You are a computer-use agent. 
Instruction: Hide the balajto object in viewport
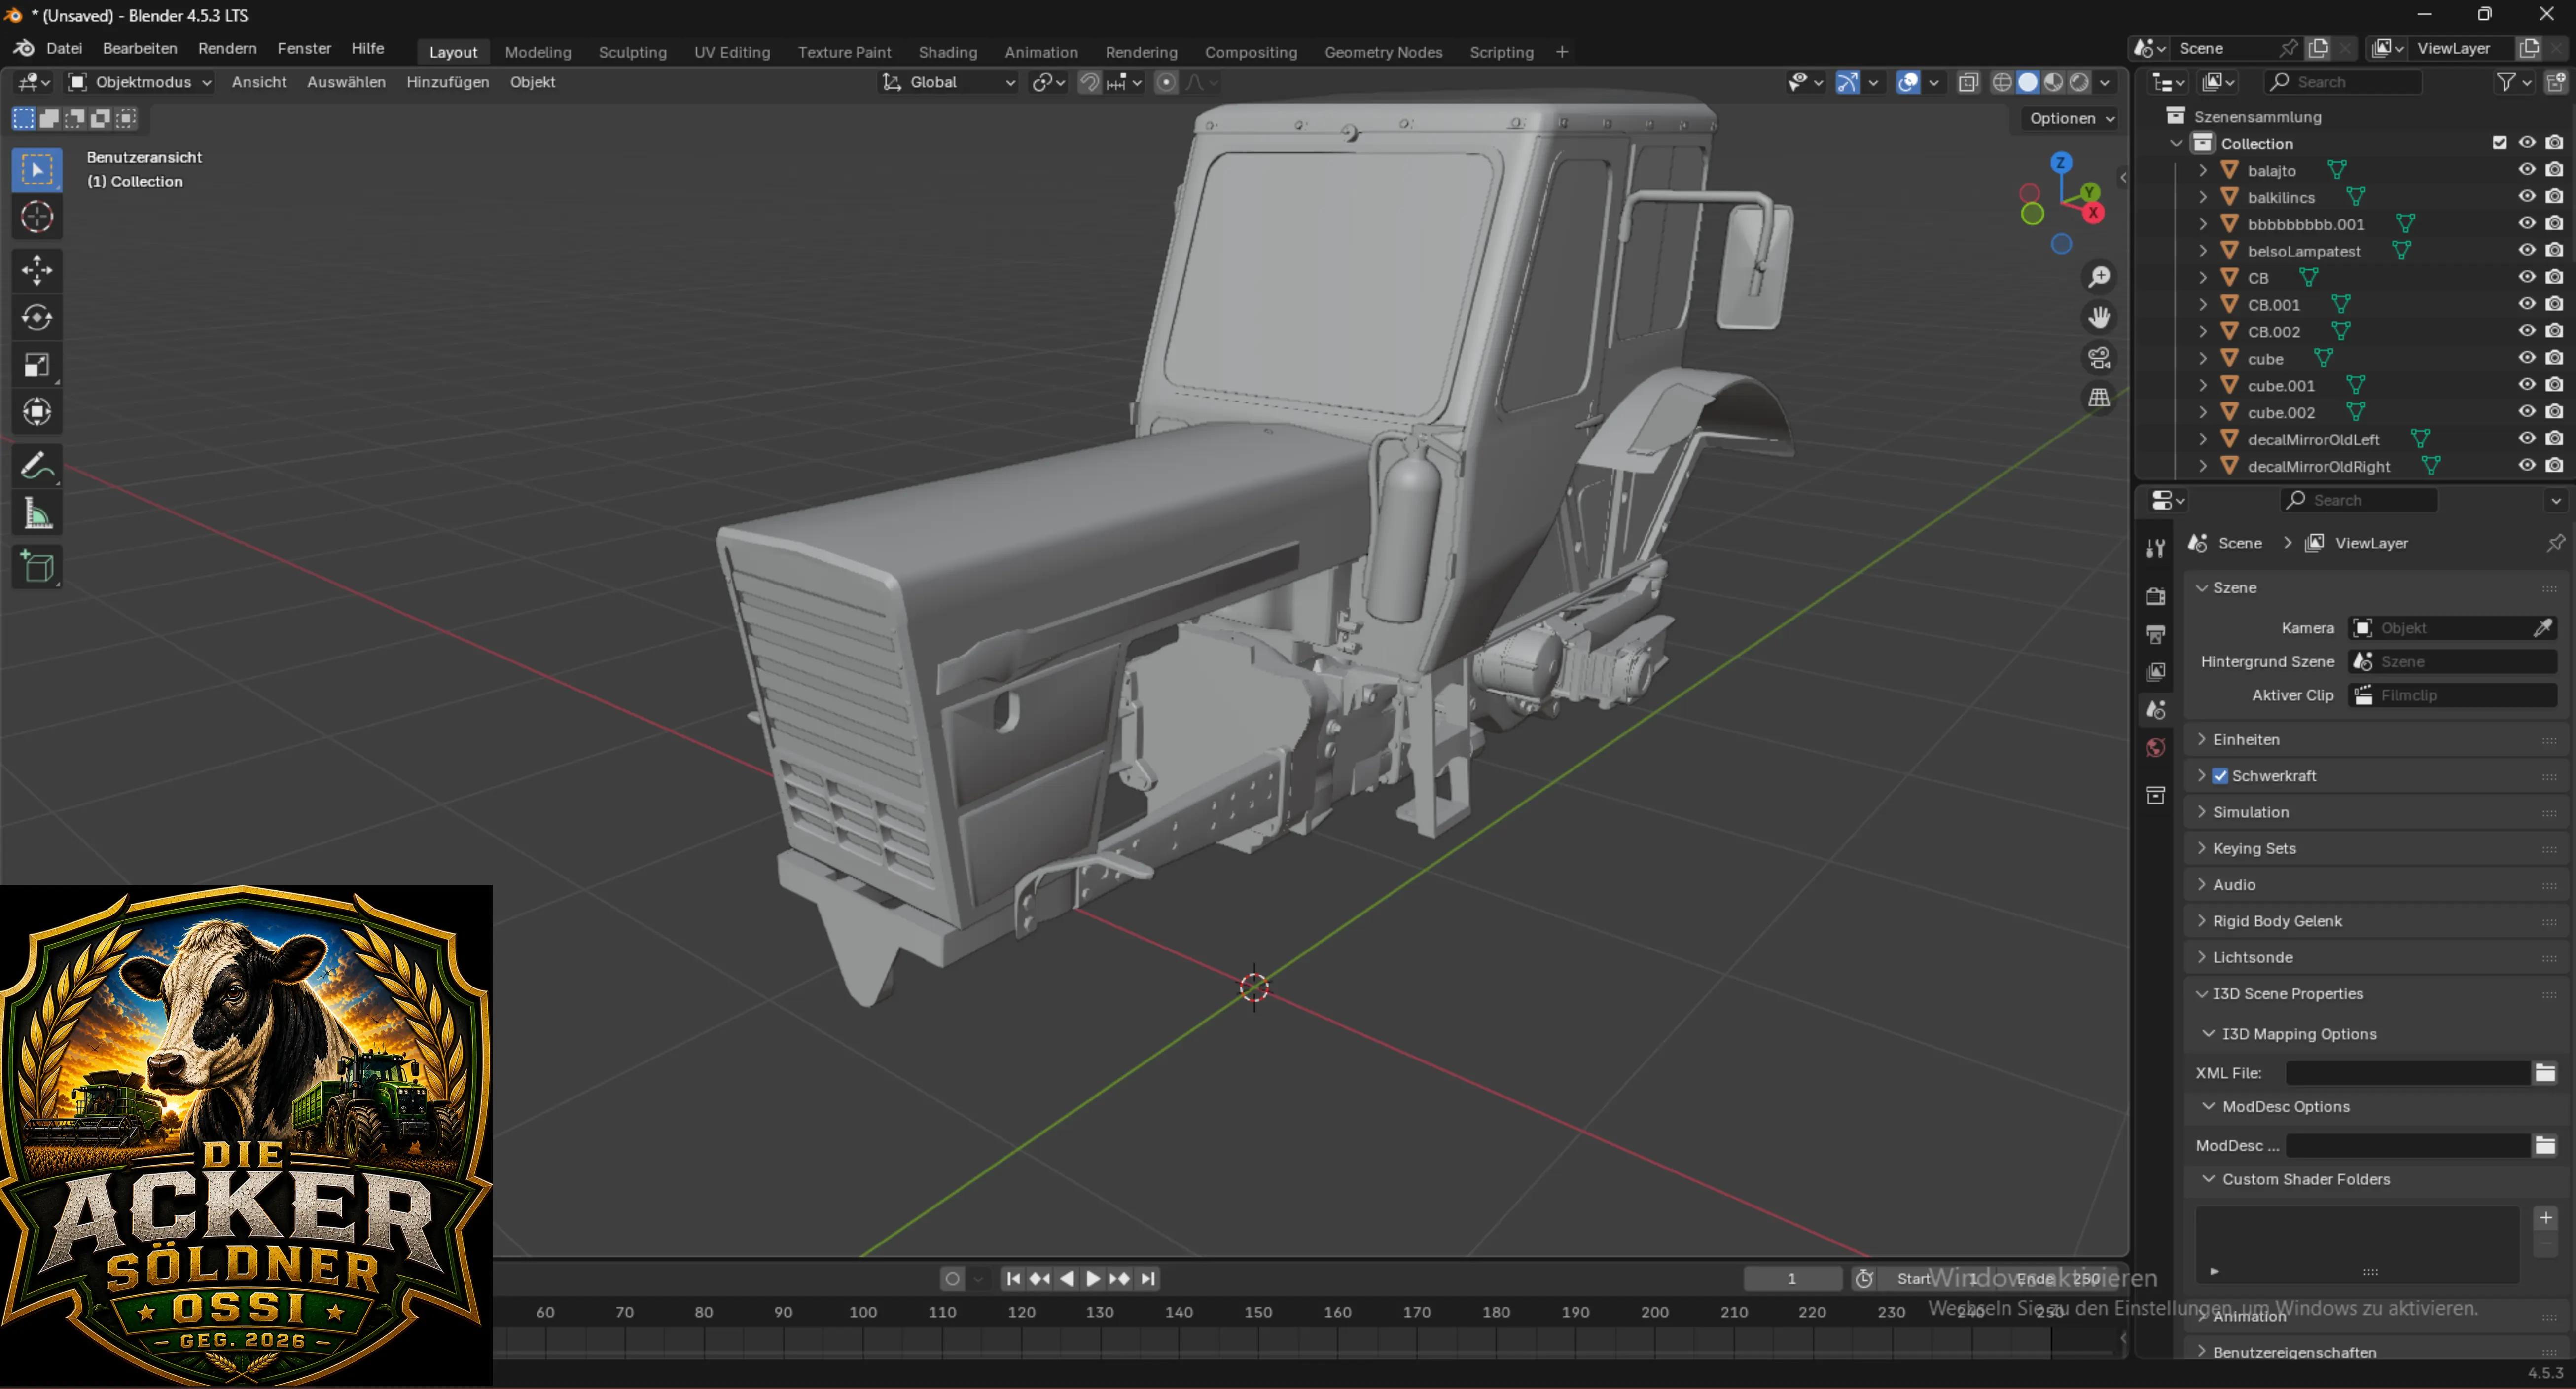click(x=2527, y=170)
